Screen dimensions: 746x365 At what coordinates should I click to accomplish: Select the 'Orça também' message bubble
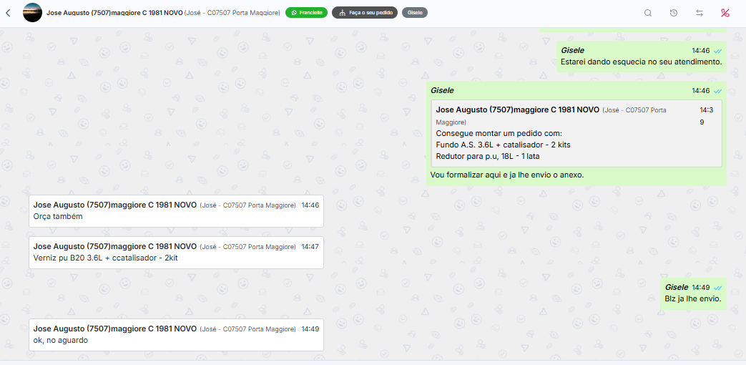[x=176, y=211]
